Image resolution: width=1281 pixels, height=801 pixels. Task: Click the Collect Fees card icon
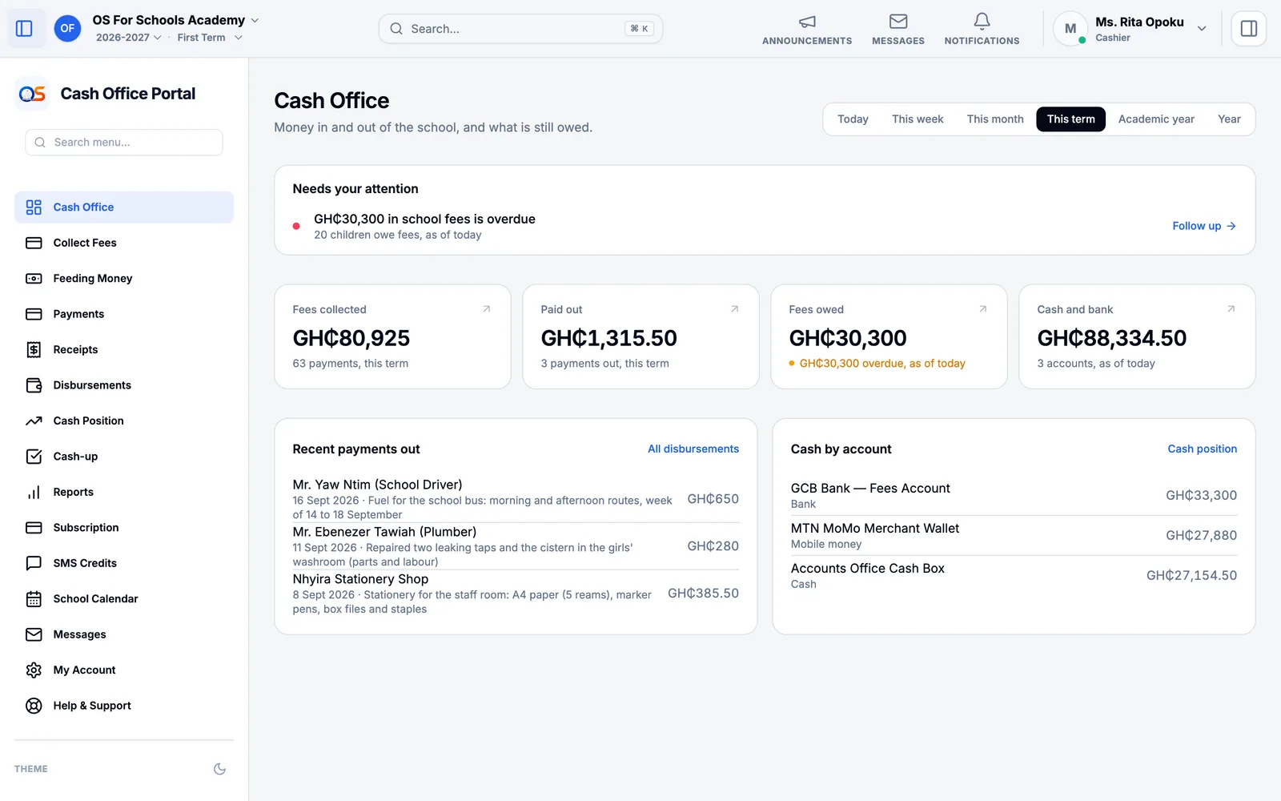(34, 243)
